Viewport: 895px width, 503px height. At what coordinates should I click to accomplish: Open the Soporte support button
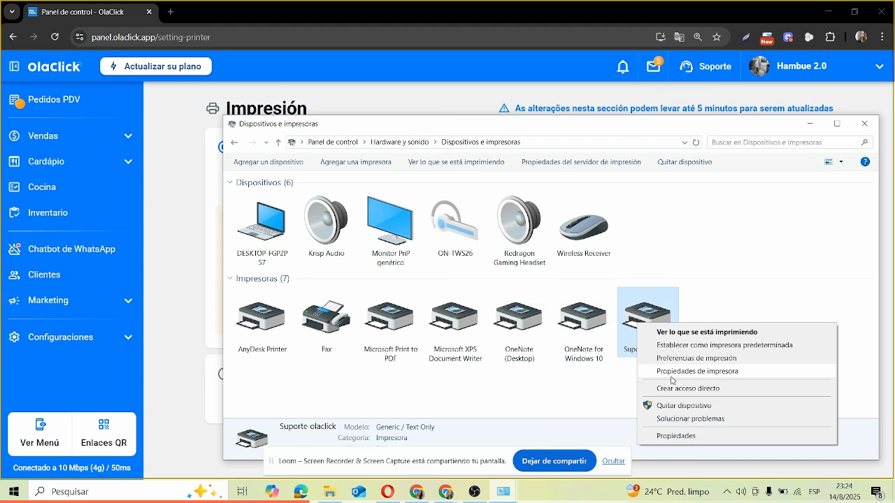pyautogui.click(x=706, y=66)
